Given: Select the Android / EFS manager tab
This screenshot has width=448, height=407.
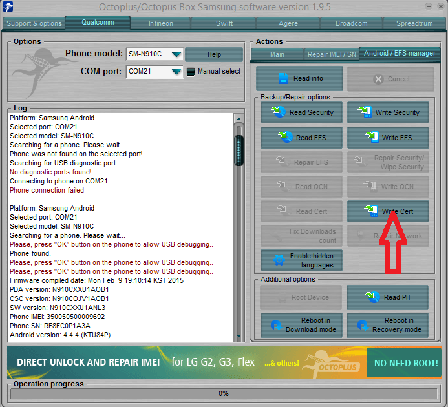Looking at the screenshot, I should click(400, 54).
